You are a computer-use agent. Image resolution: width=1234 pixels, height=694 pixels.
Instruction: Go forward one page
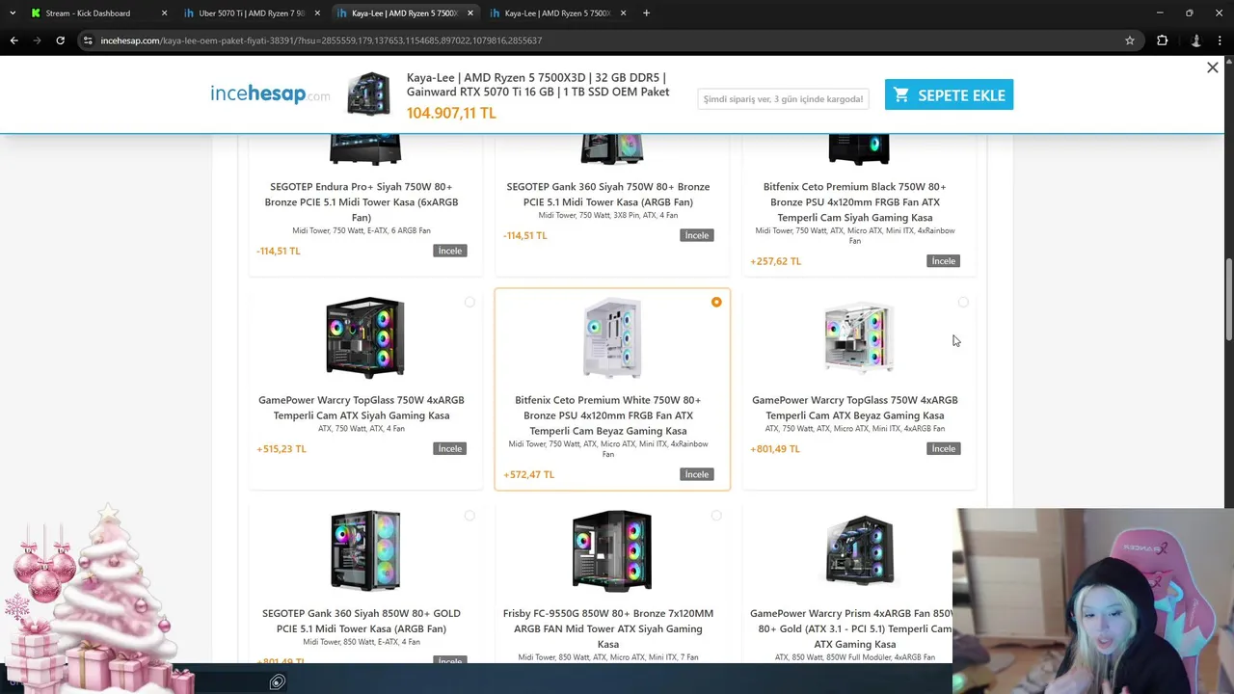tap(37, 40)
